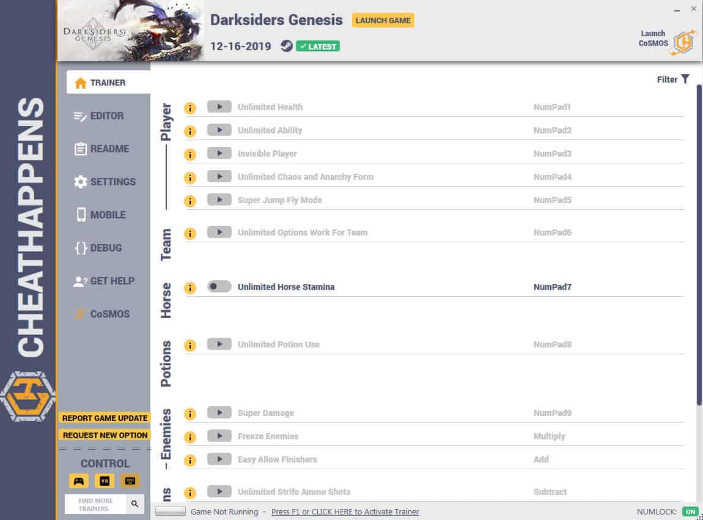Click the Activate Trainer link
Viewport: 703px width, 520px height.
pos(345,512)
